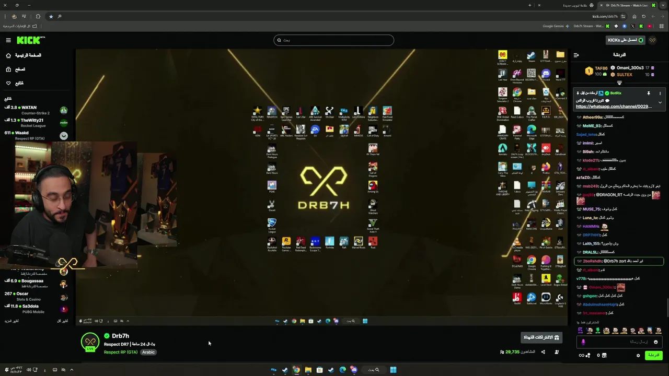Open the YouTube bookmark icon

[x=650, y=26]
